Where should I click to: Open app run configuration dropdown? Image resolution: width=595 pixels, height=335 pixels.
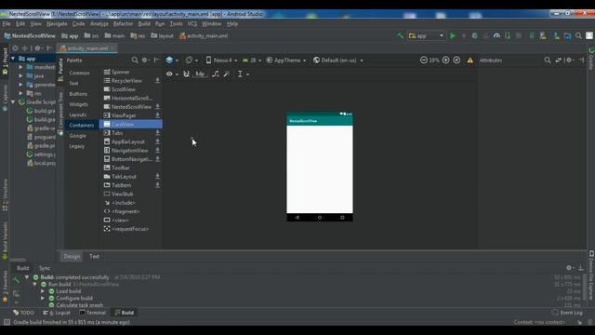click(426, 35)
